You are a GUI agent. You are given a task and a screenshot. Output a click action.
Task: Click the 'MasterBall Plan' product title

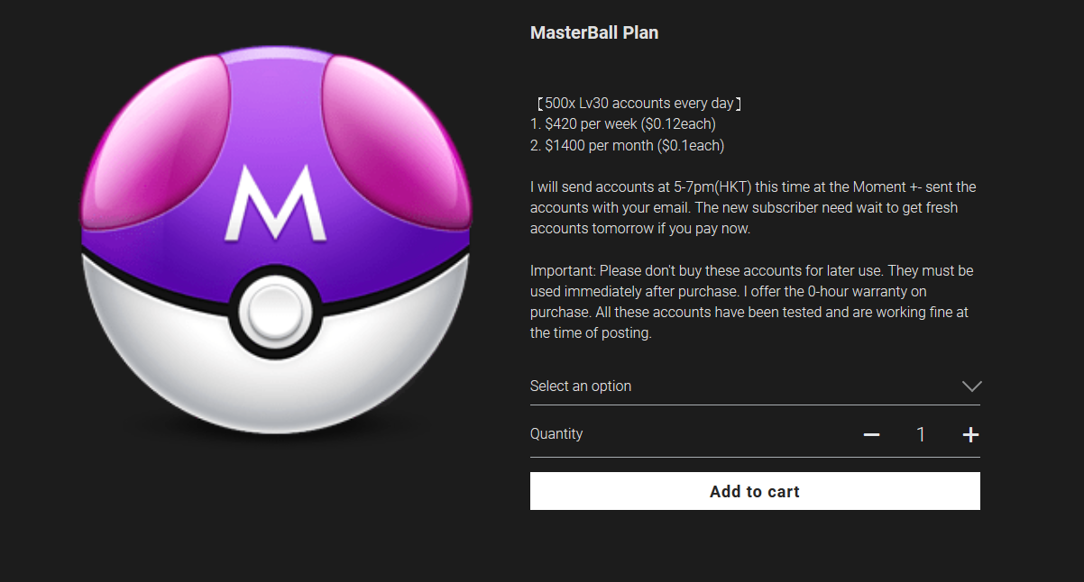[594, 32]
